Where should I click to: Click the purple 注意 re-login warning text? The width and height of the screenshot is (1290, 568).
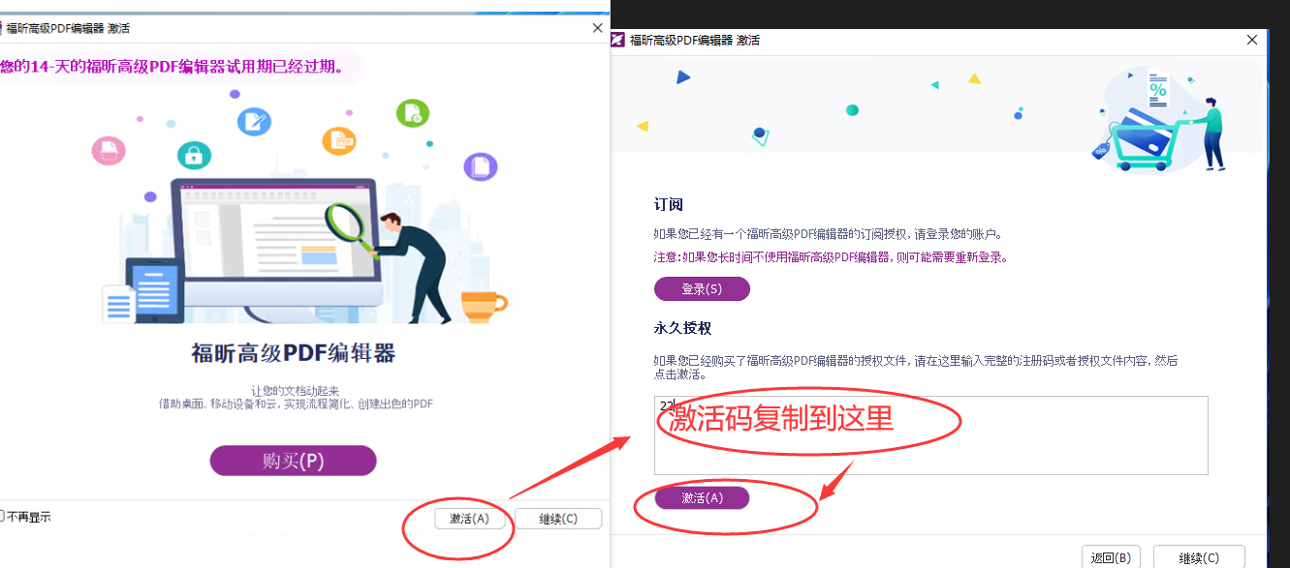832,257
